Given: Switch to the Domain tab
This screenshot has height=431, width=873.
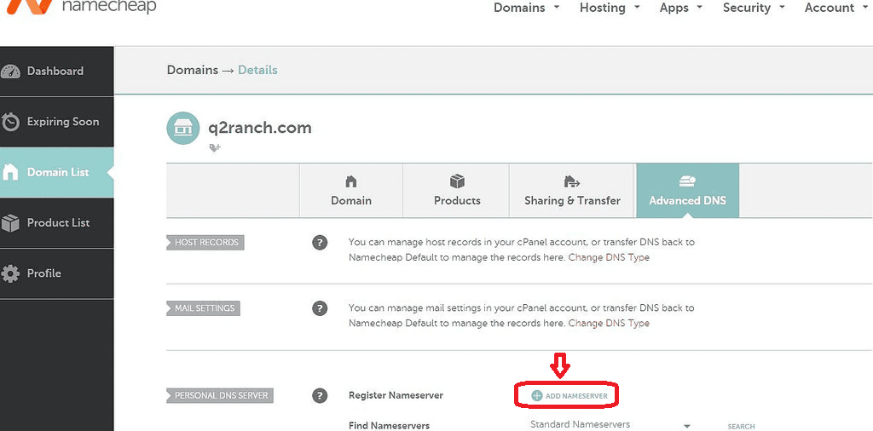Looking at the screenshot, I should click(350, 190).
